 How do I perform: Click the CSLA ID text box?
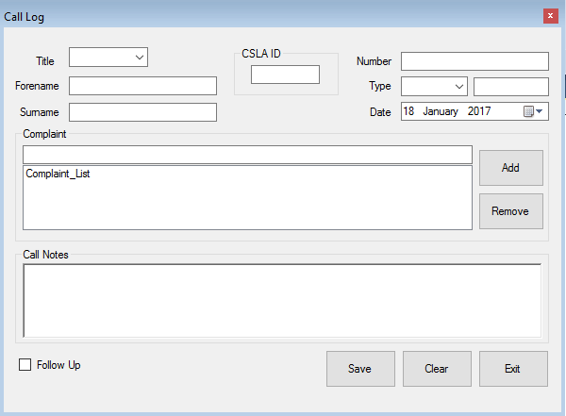click(285, 75)
